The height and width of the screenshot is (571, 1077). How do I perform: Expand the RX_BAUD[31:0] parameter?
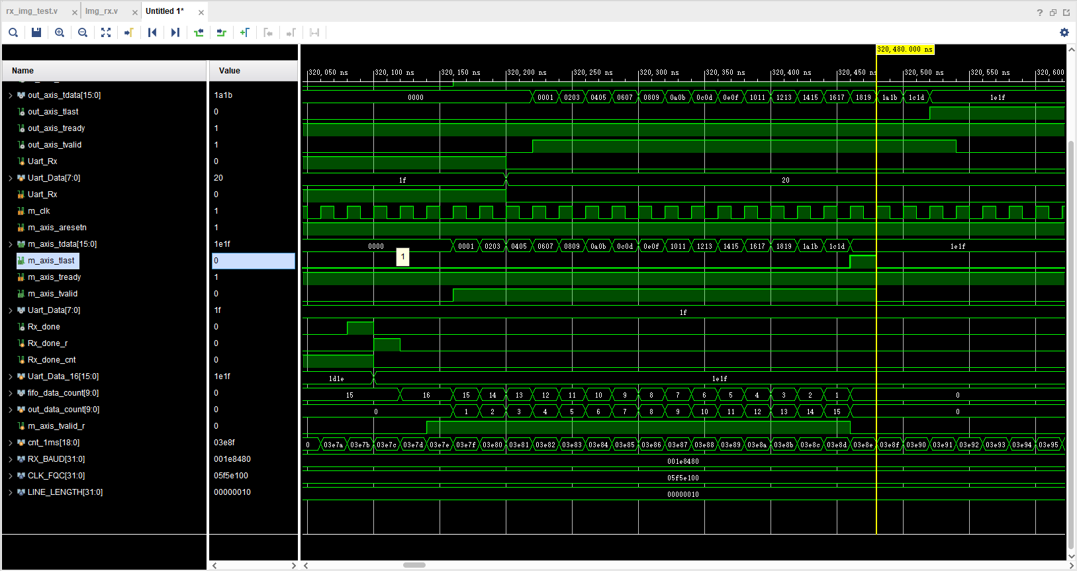(x=11, y=459)
